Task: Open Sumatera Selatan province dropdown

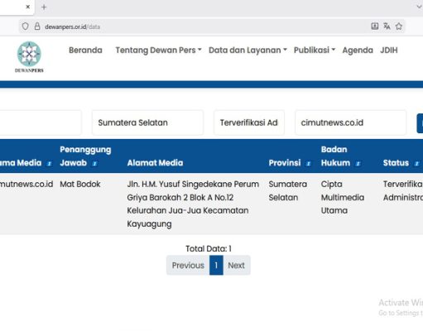Action: pyautogui.click(x=147, y=122)
